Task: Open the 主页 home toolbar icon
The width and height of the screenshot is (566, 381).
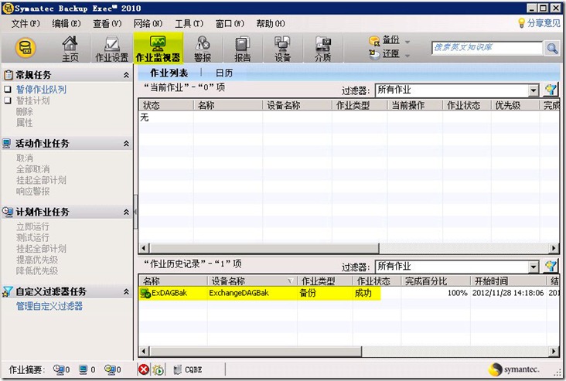Action: click(70, 49)
